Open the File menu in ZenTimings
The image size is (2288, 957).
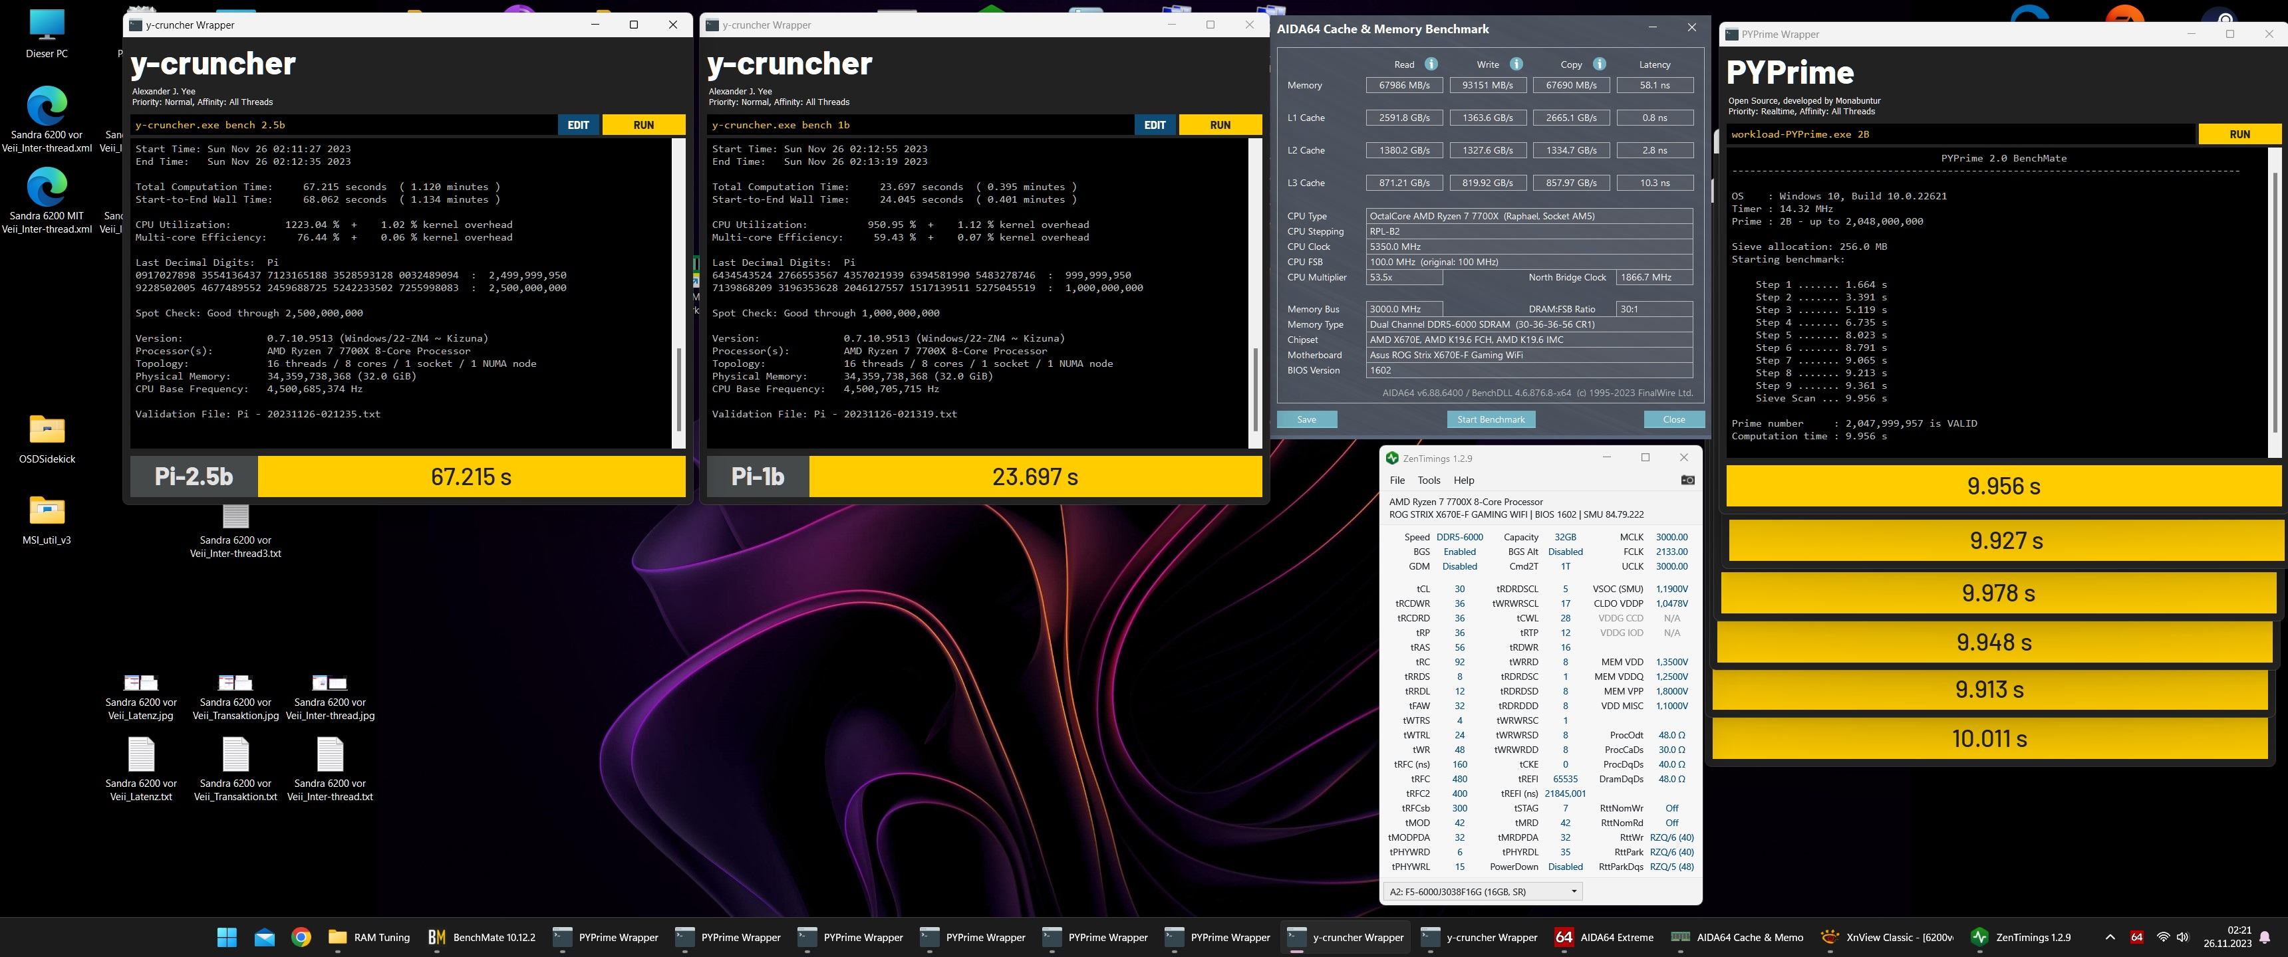click(x=1397, y=480)
